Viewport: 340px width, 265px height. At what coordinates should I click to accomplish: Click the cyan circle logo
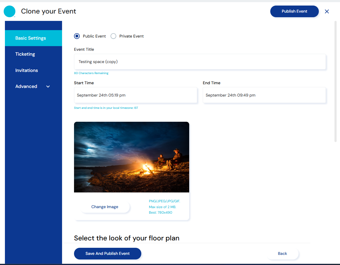pyautogui.click(x=10, y=11)
